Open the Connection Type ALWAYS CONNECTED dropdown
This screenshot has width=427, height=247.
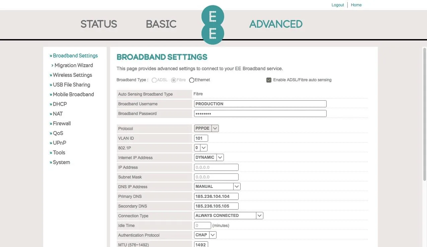[x=229, y=215]
